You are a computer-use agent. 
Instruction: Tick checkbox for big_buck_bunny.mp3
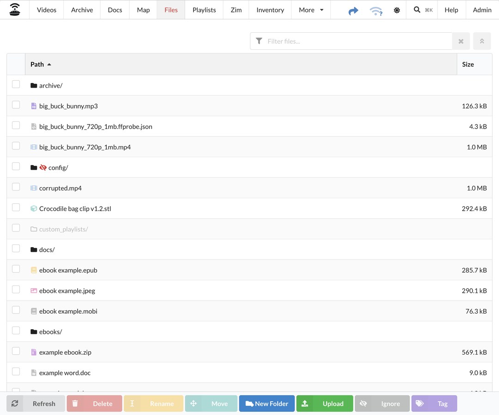pos(16,105)
